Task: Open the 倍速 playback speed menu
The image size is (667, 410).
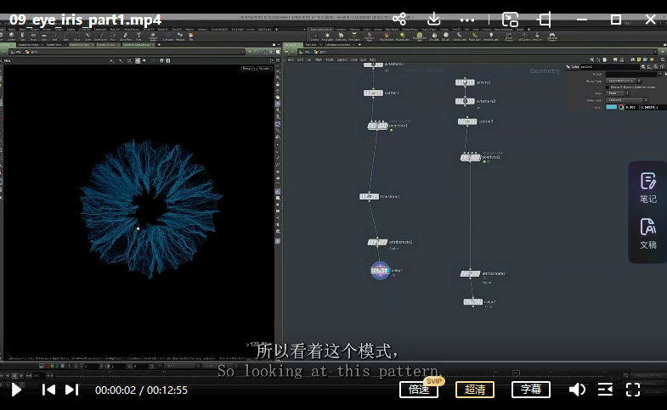Action: [x=419, y=390]
